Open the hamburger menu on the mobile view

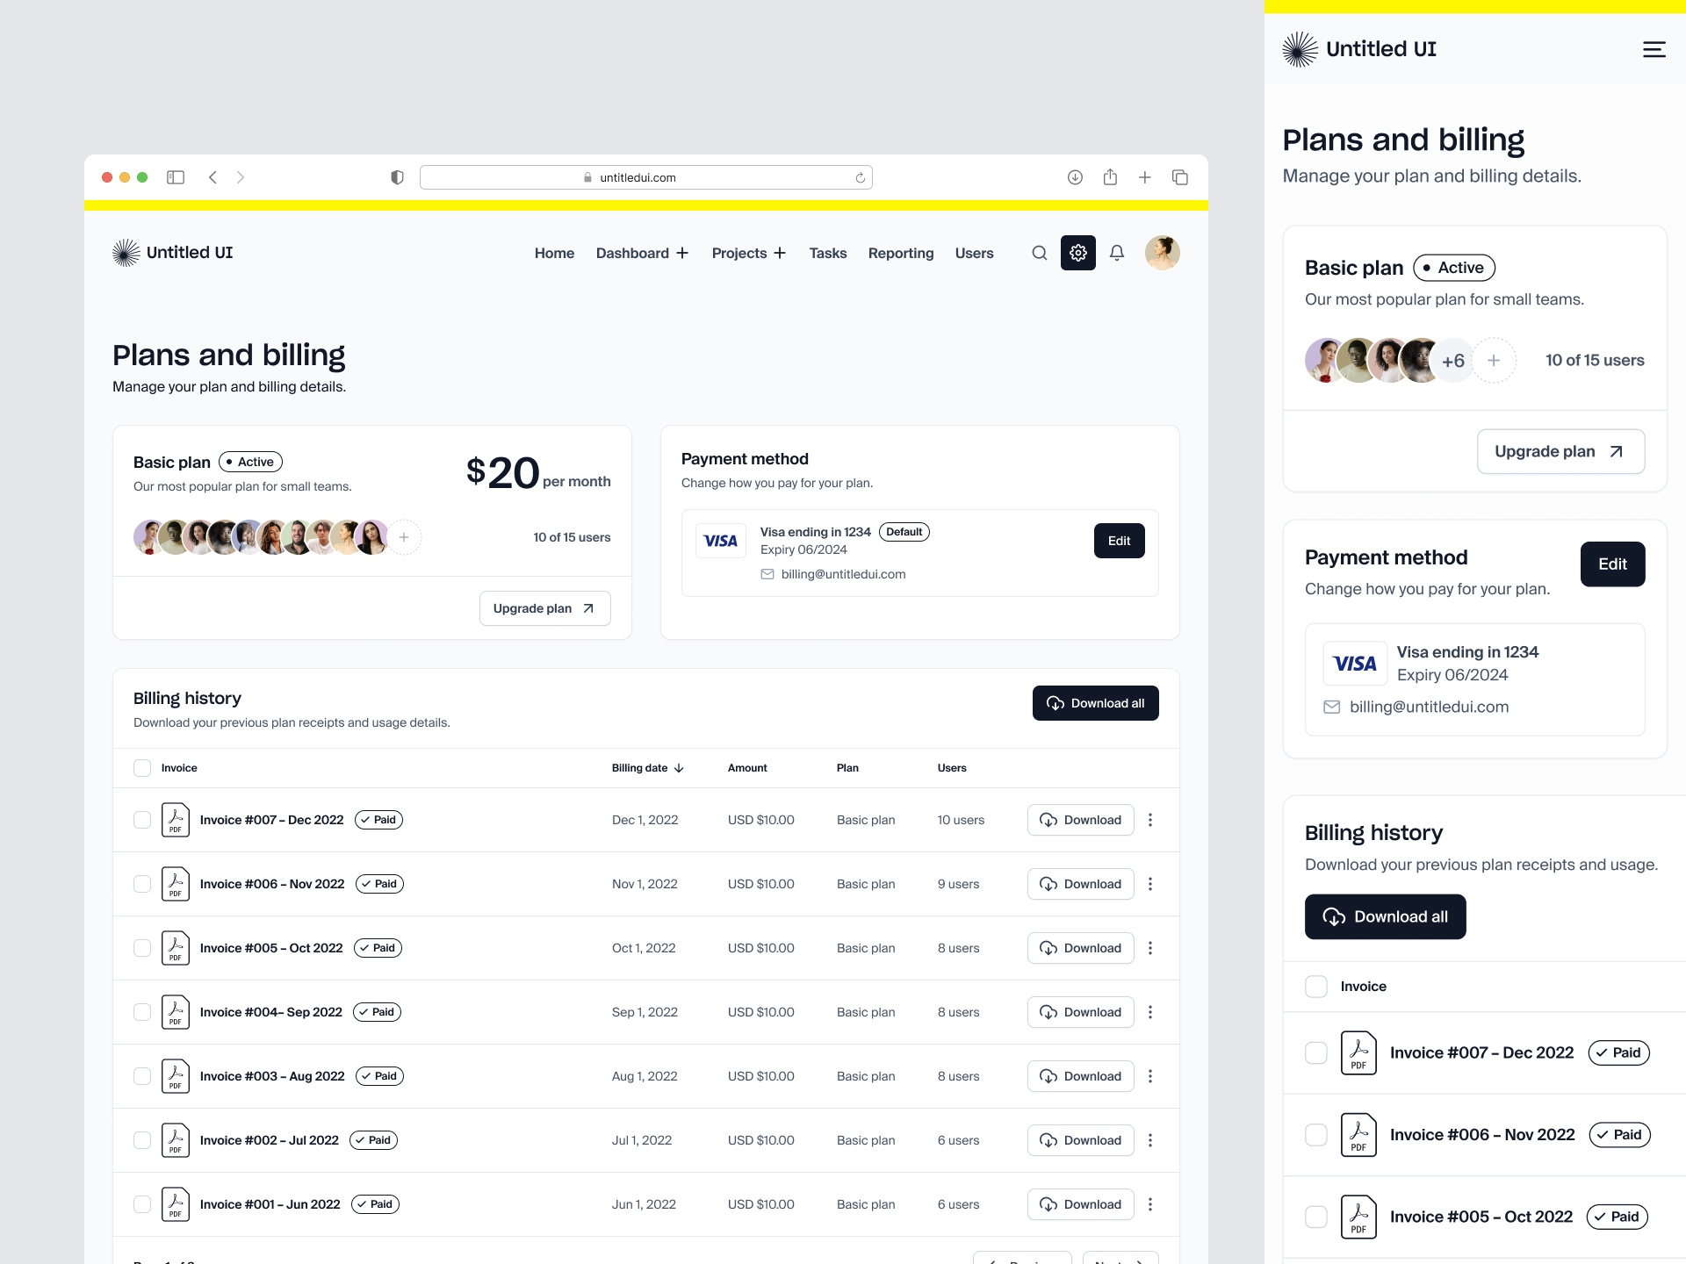pyautogui.click(x=1654, y=49)
